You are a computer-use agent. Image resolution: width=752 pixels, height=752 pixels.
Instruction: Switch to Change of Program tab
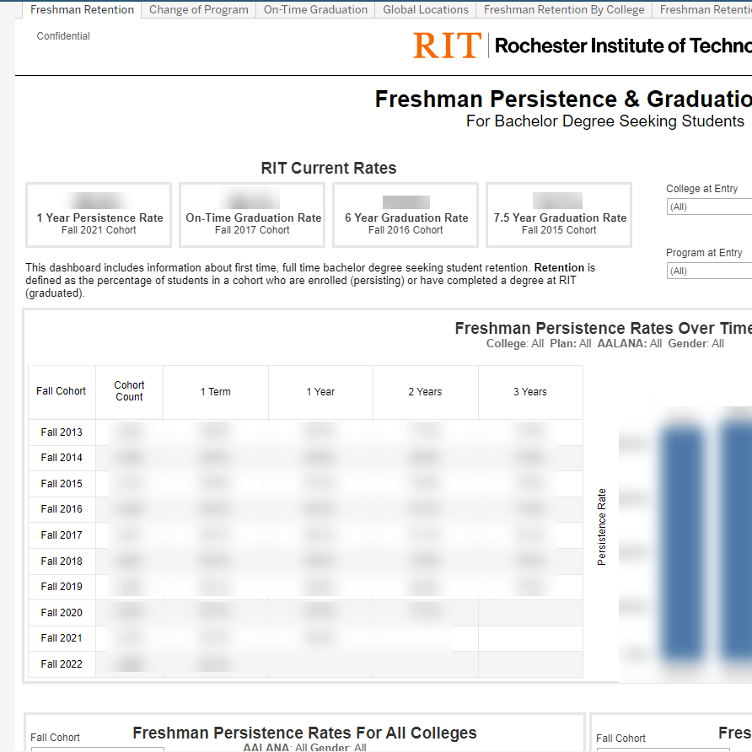point(199,10)
